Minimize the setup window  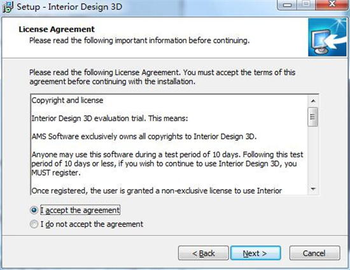coord(287,4)
